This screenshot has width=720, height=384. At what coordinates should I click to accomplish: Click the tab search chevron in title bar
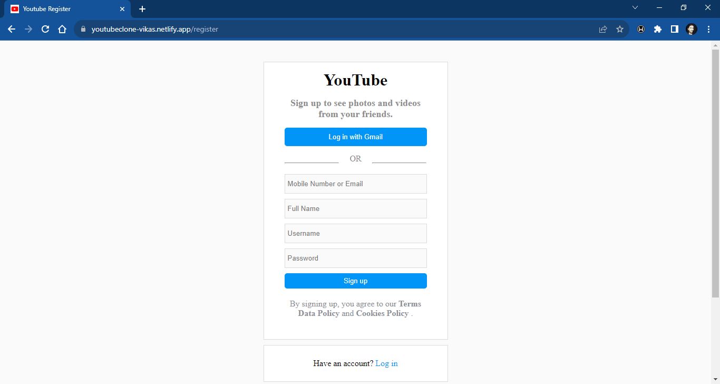pos(635,7)
